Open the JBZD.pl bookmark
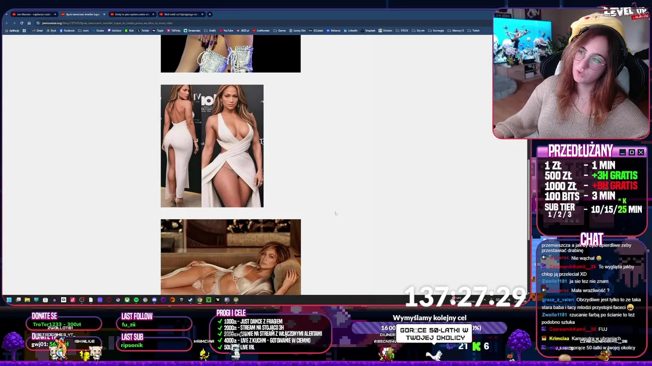The width and height of the screenshot is (652, 366). (243, 30)
